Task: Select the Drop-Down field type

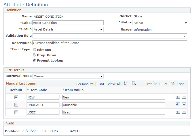Action: click(34, 55)
